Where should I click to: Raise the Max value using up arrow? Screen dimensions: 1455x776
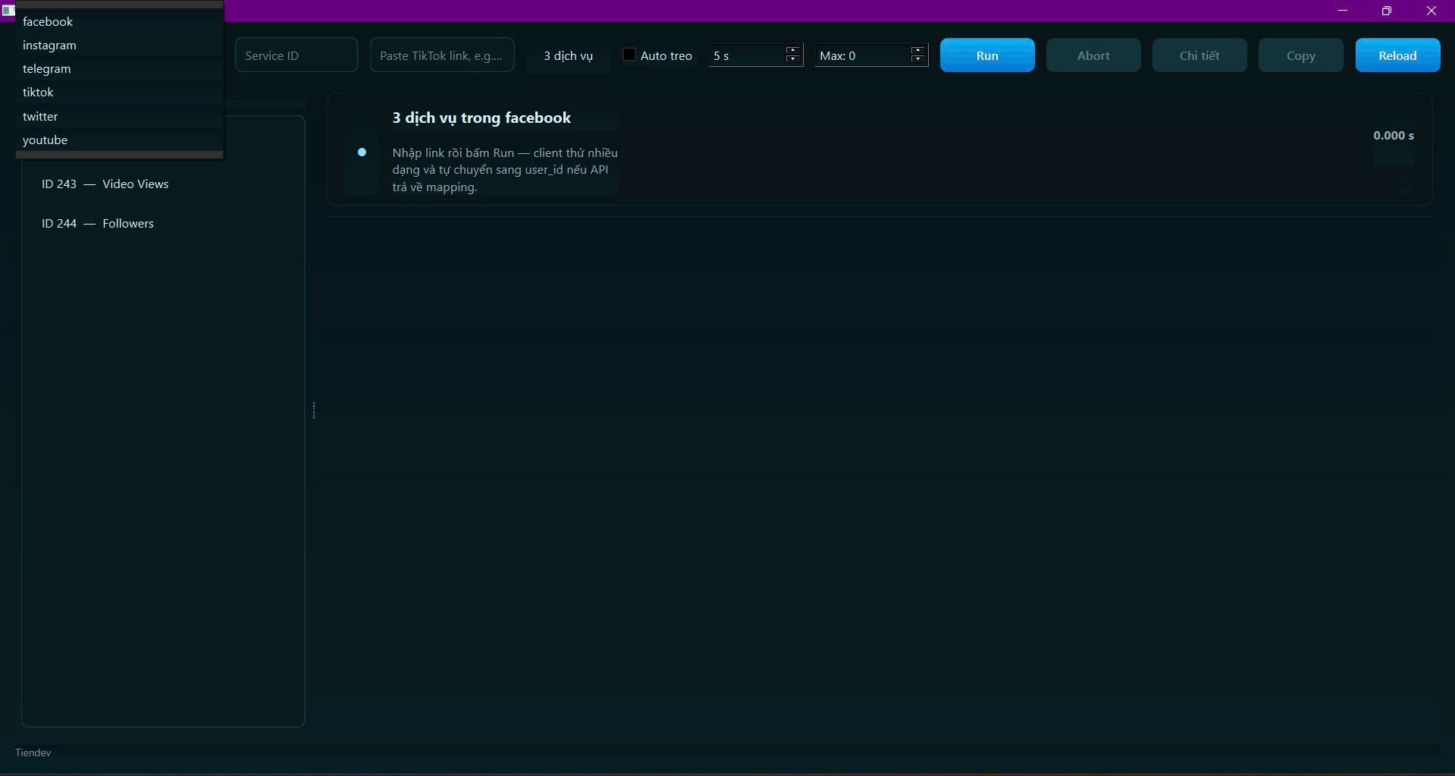918,51
